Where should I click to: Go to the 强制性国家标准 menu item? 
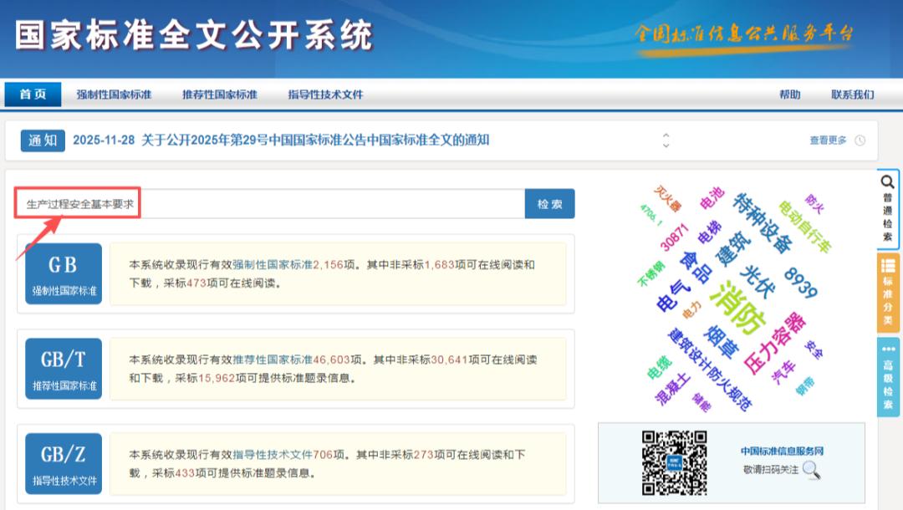tap(114, 94)
